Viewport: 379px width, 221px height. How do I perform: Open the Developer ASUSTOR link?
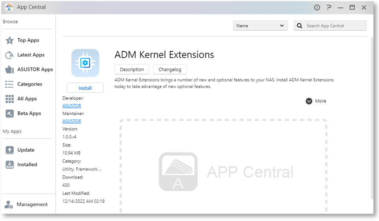pos(72,106)
